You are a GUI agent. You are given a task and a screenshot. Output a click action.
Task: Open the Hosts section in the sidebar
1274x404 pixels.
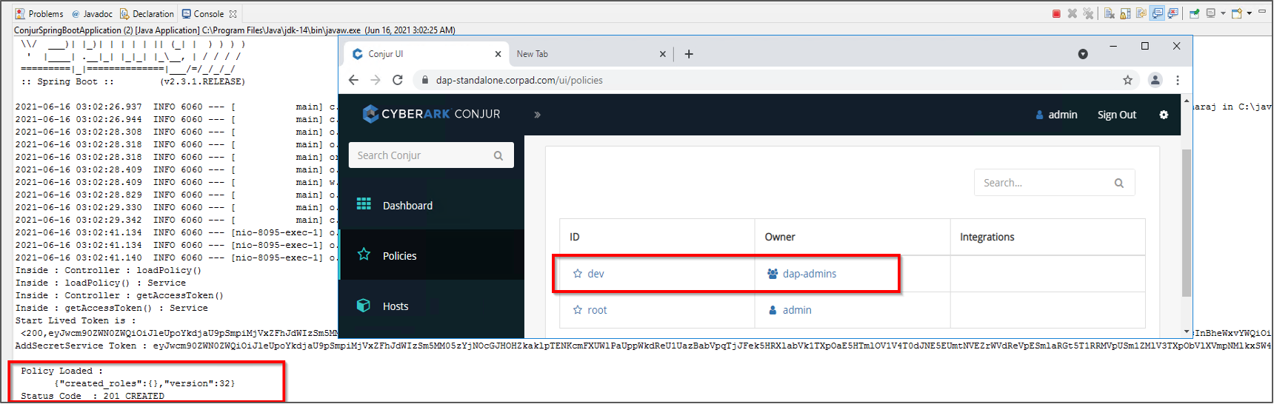click(396, 306)
